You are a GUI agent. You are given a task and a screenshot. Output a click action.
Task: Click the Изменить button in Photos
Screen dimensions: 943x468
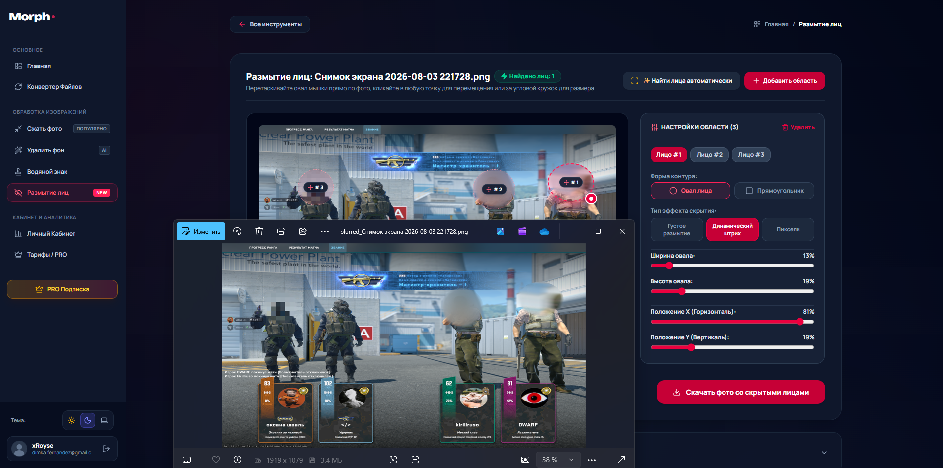201,231
